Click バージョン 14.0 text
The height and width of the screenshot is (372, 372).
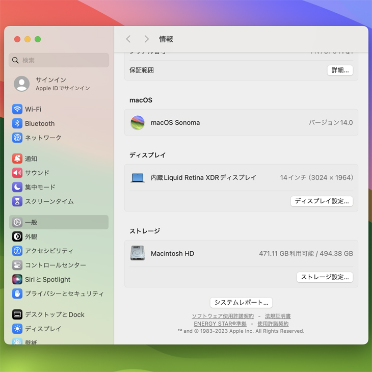coord(331,123)
